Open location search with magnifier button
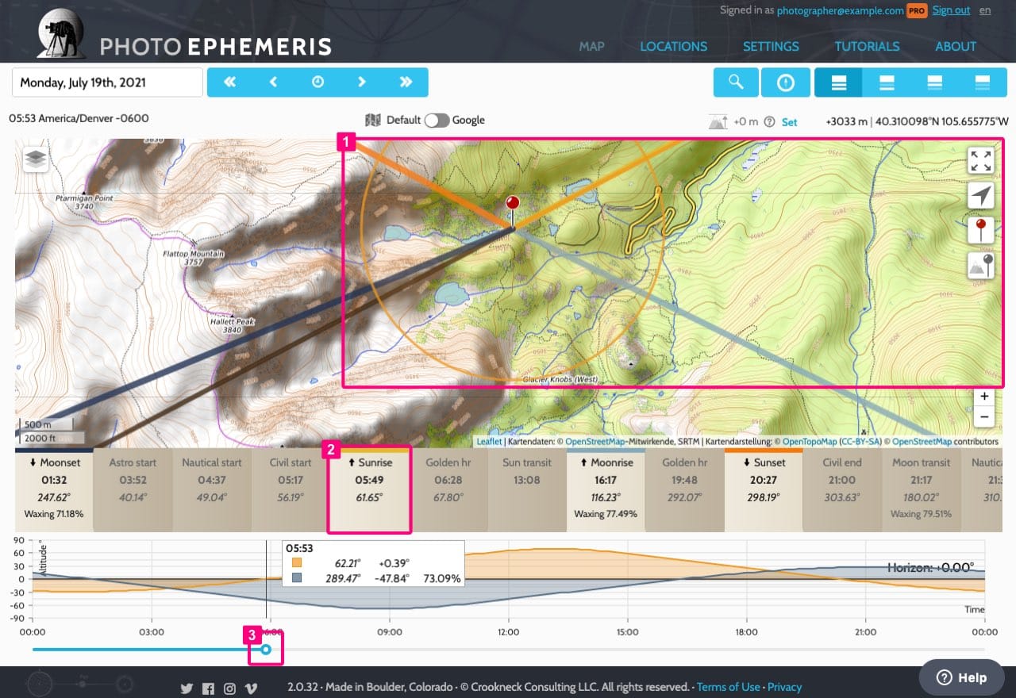Image resolution: width=1016 pixels, height=698 pixels. (736, 82)
